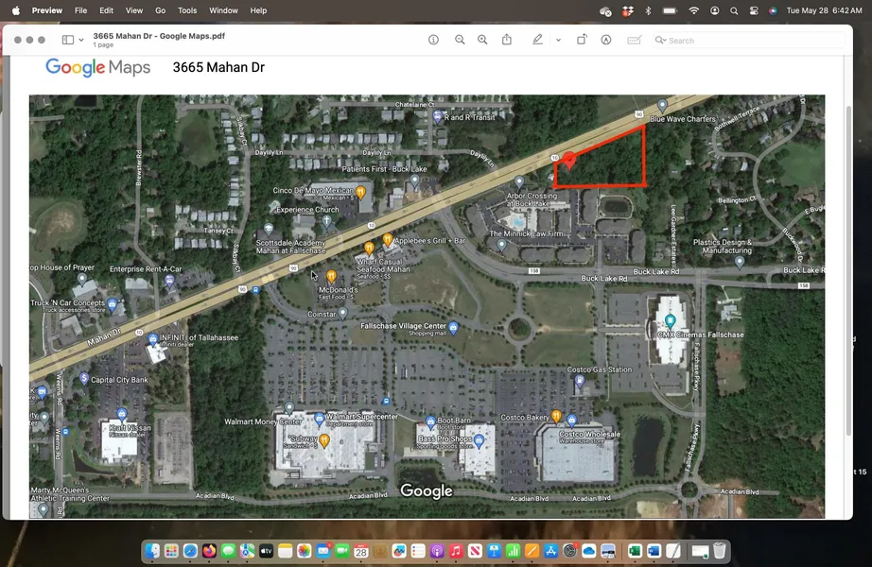Open Firefox from the Dock

(x=209, y=551)
